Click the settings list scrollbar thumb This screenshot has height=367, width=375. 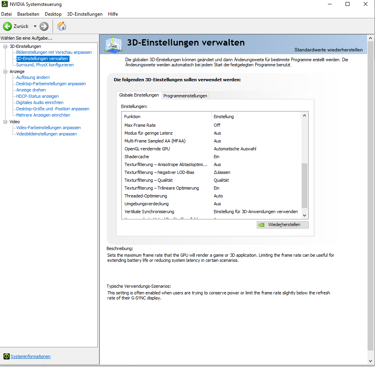(x=304, y=186)
